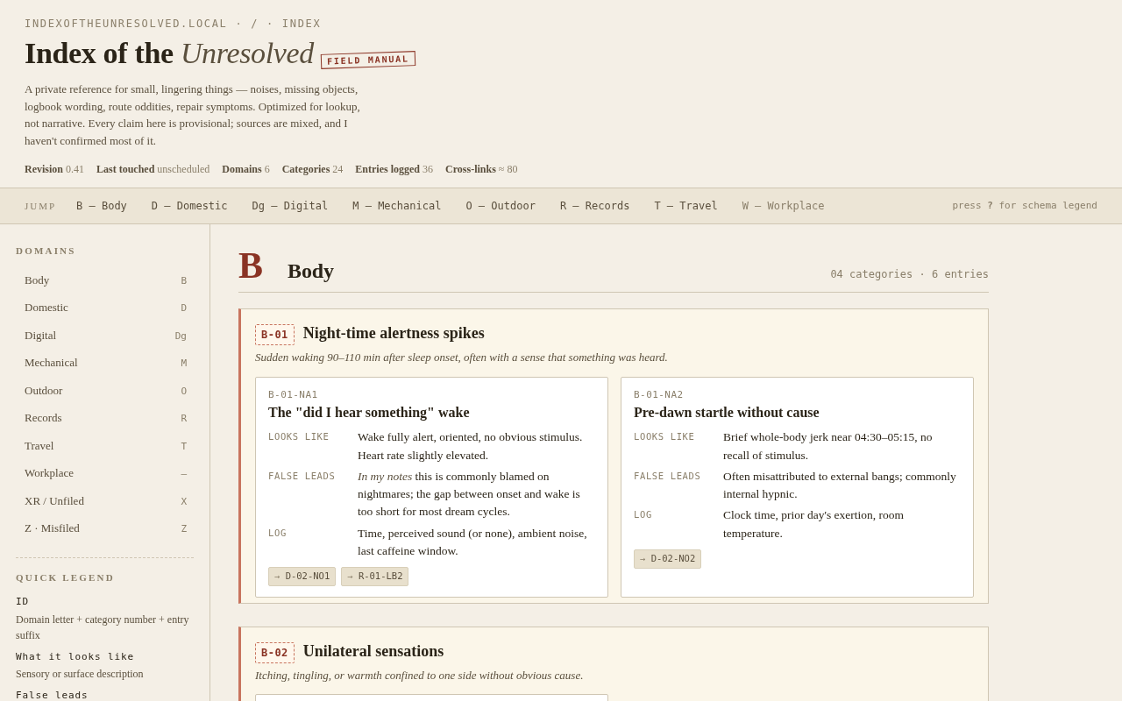Screen dimensions: 1122x701
Task: Click the B-02 category ID badge
Action: click(274, 653)
